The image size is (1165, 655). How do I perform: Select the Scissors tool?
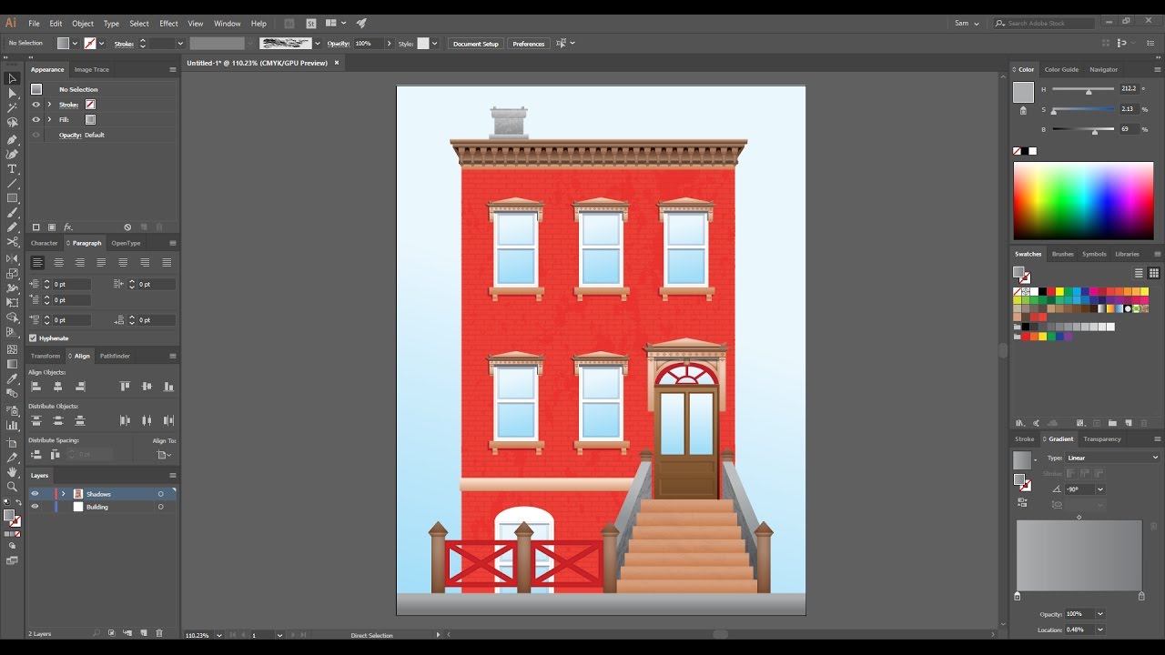12,242
